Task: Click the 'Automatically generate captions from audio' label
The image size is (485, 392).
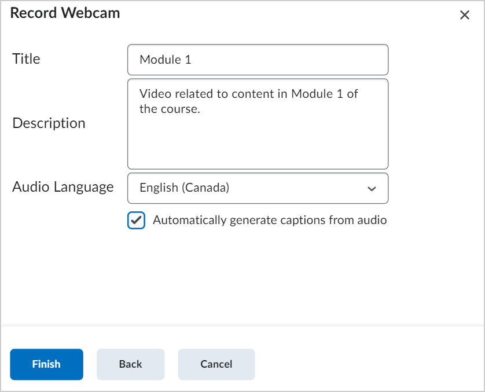Action: tap(270, 220)
